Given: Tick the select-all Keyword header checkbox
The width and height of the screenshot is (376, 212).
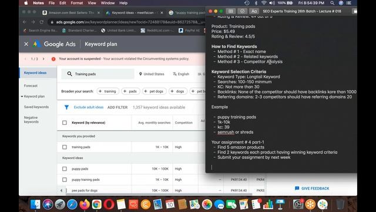Looking at the screenshot, I should coord(65,122).
